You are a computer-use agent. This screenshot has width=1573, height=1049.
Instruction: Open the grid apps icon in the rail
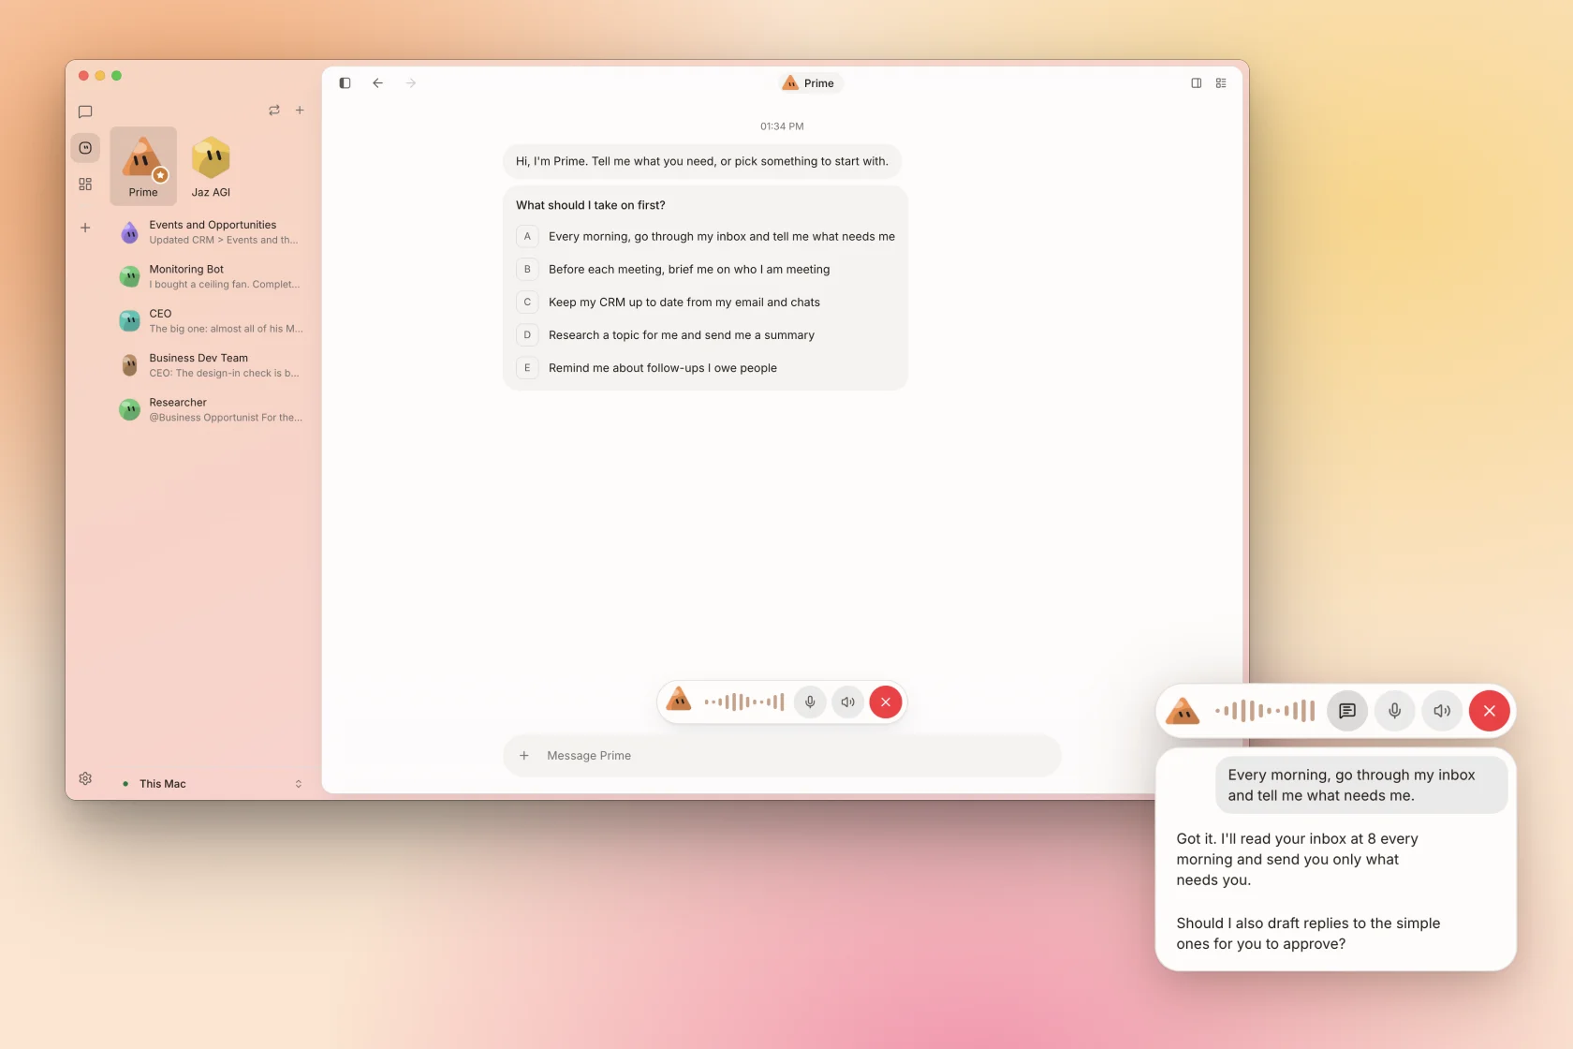[x=85, y=185]
